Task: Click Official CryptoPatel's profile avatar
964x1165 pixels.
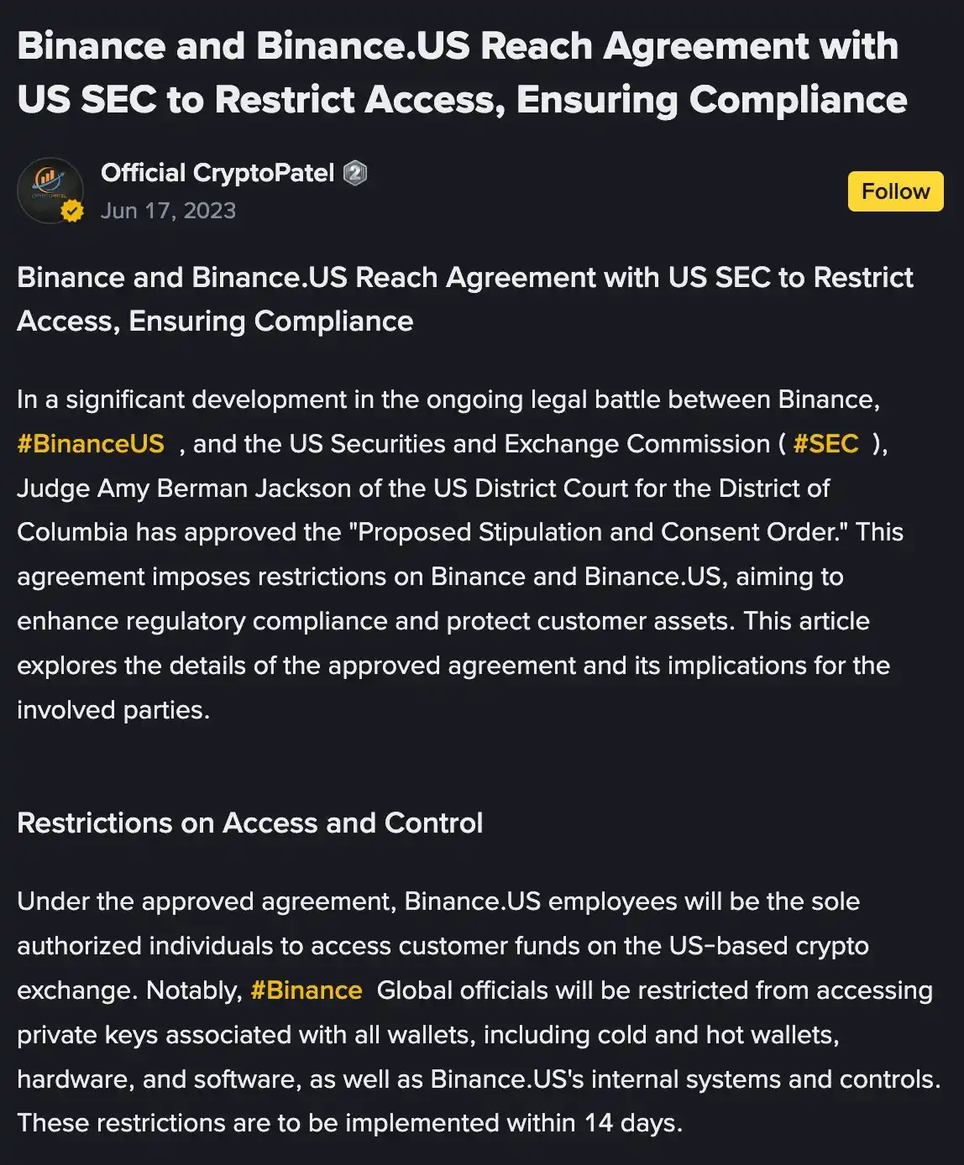Action: click(50, 190)
